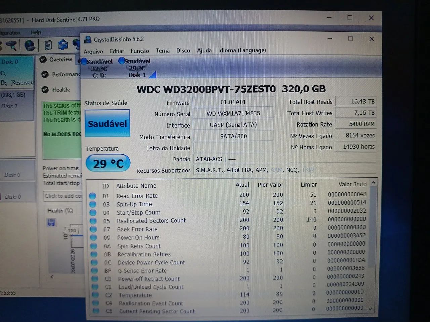Click transfer mode value SATA/300

point(233,136)
